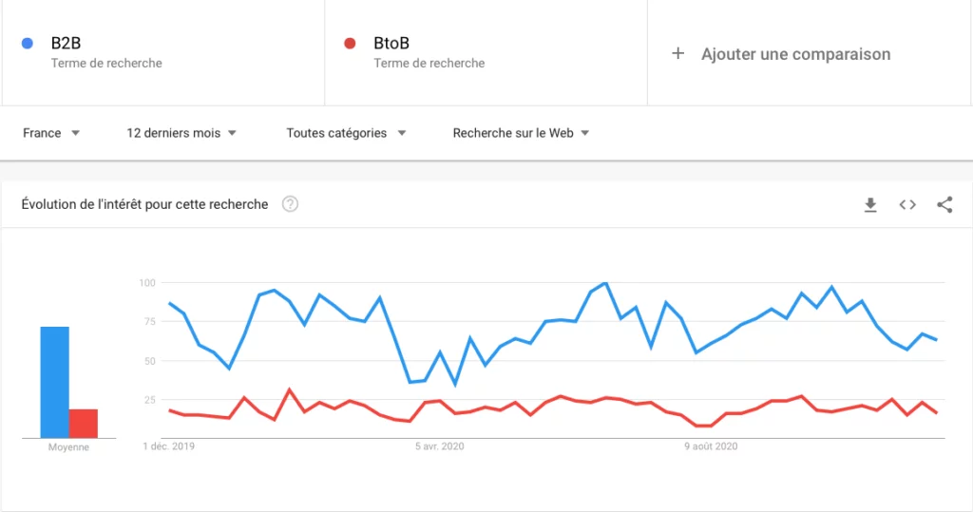Edit the BtoB search term
The height and width of the screenshot is (512, 973).
(391, 43)
